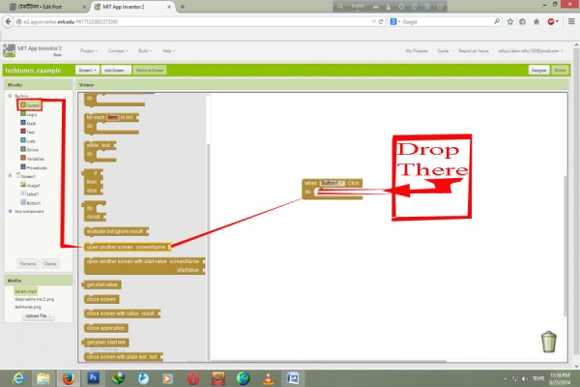
Task: Select the Math blocks category
Action: (x=28, y=123)
